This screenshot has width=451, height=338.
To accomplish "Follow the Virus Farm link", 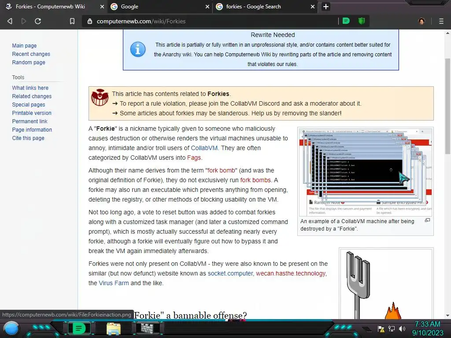I will (x=114, y=283).
